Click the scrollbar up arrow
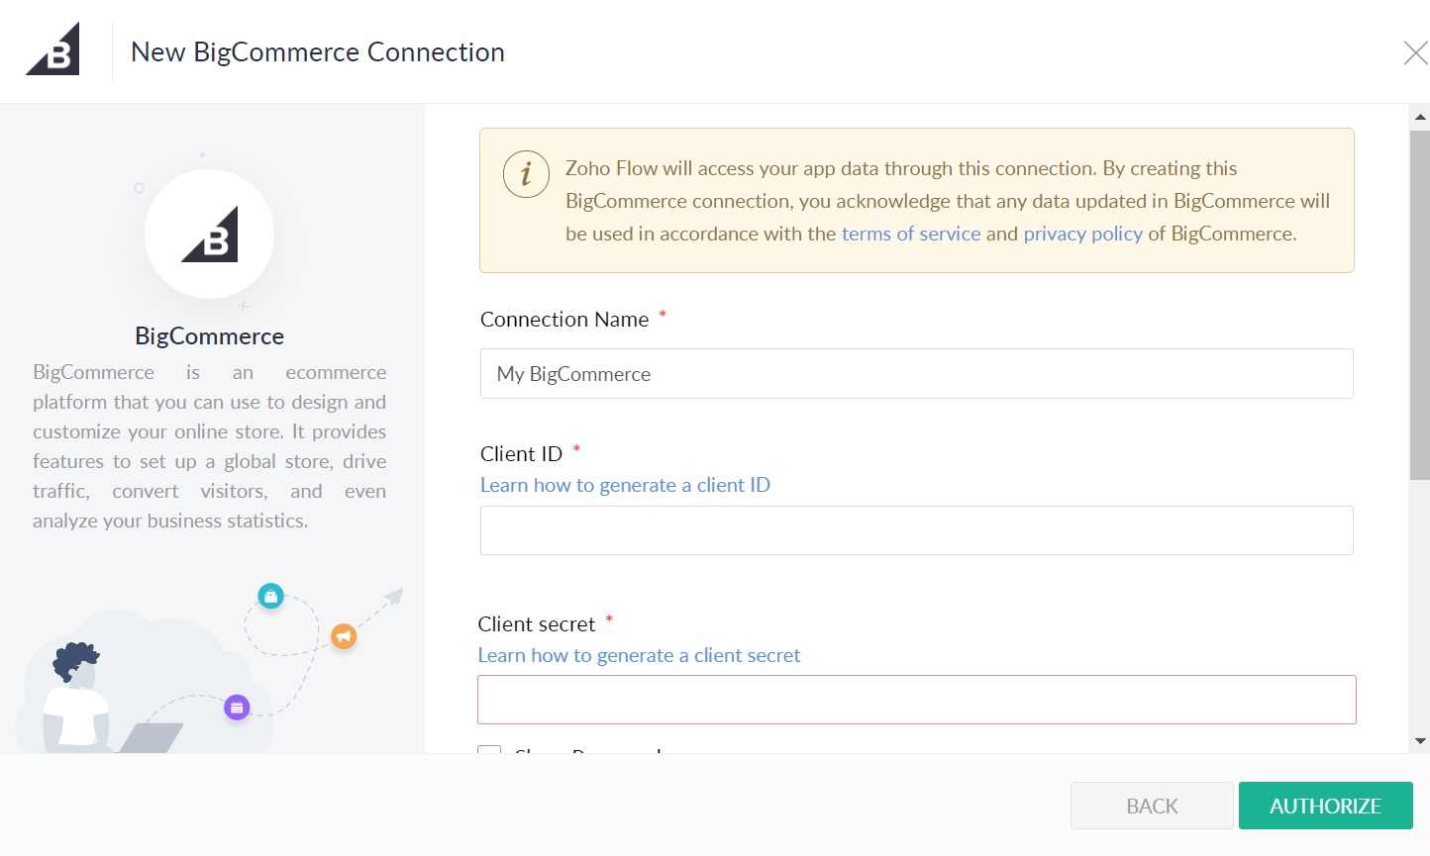Screen dimensions: 1430x856 pyautogui.click(x=1420, y=117)
